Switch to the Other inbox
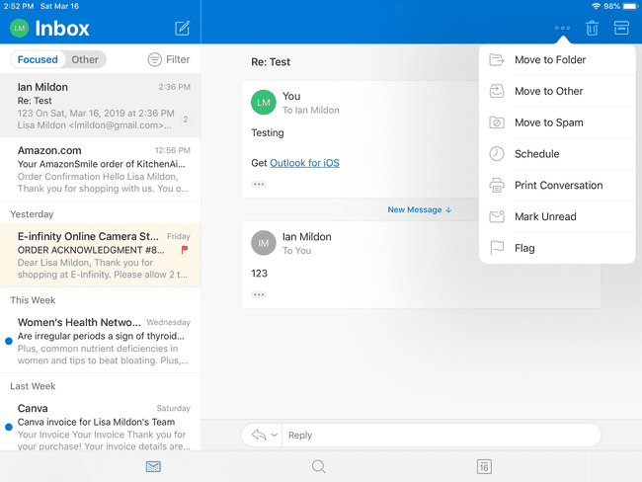 [x=85, y=60]
